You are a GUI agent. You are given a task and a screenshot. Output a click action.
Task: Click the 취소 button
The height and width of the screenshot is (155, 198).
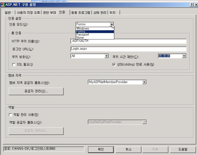(128, 149)
